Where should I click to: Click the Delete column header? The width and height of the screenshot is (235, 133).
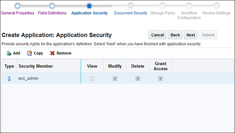pyautogui.click(x=138, y=66)
